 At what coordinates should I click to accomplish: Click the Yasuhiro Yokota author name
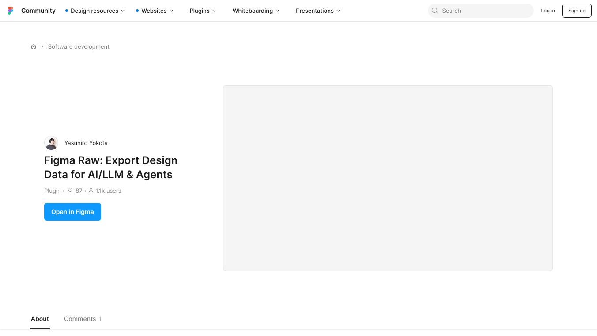click(86, 143)
